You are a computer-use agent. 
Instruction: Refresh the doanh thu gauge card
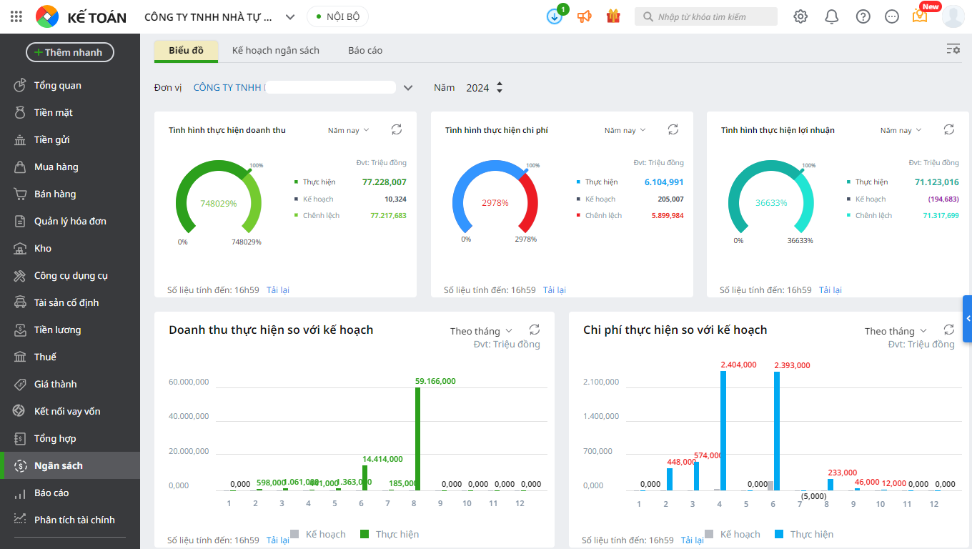397,129
